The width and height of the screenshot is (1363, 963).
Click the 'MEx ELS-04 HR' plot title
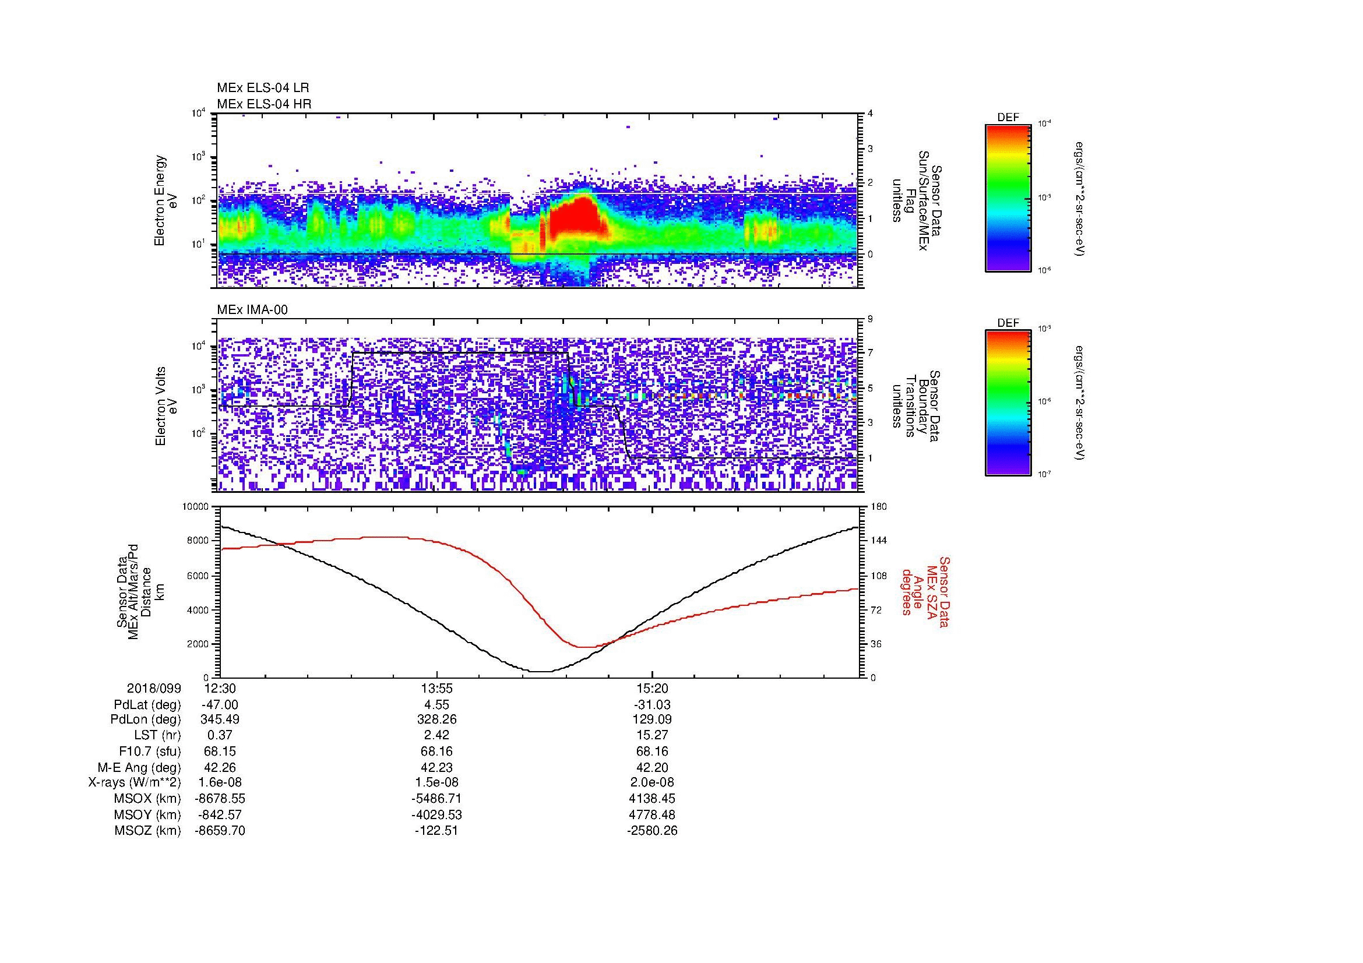(264, 104)
